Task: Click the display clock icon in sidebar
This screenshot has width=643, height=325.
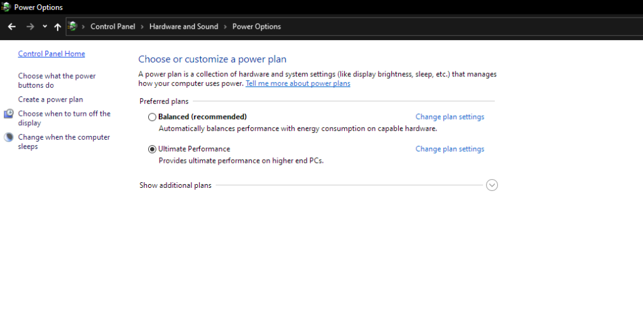Action: click(9, 113)
